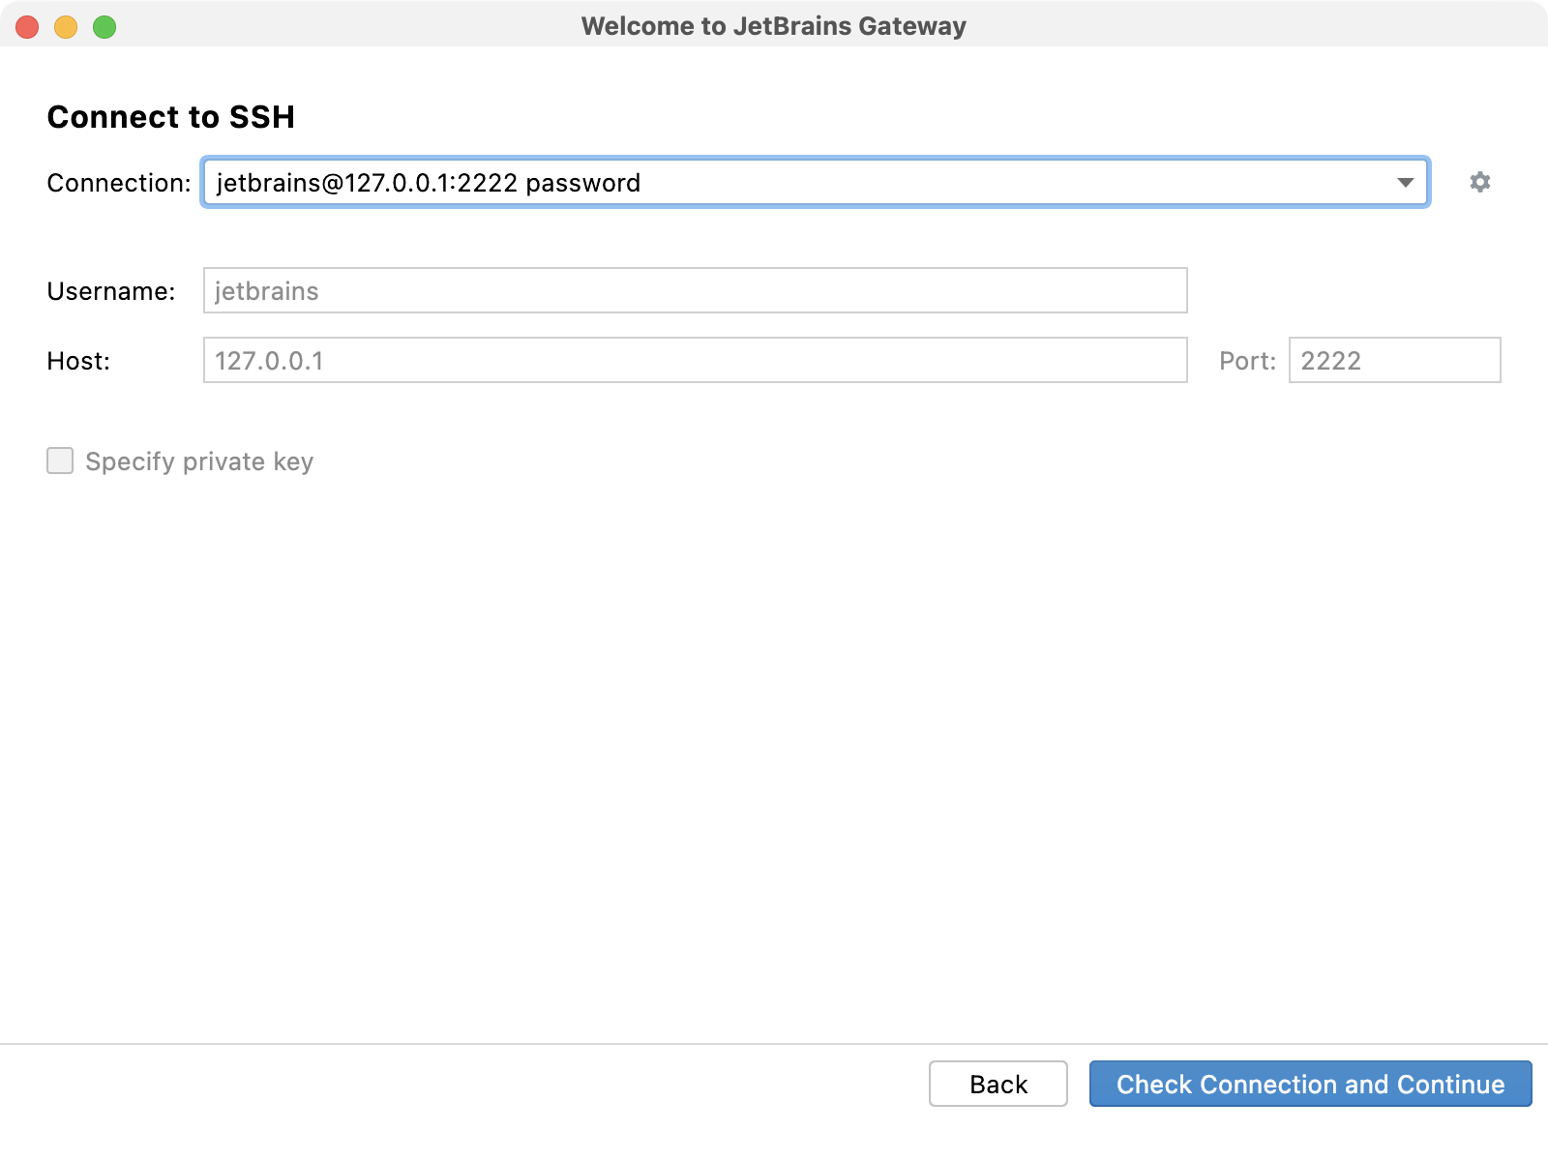Image resolution: width=1548 pixels, height=1161 pixels.
Task: Click the Host label
Action: (77, 361)
